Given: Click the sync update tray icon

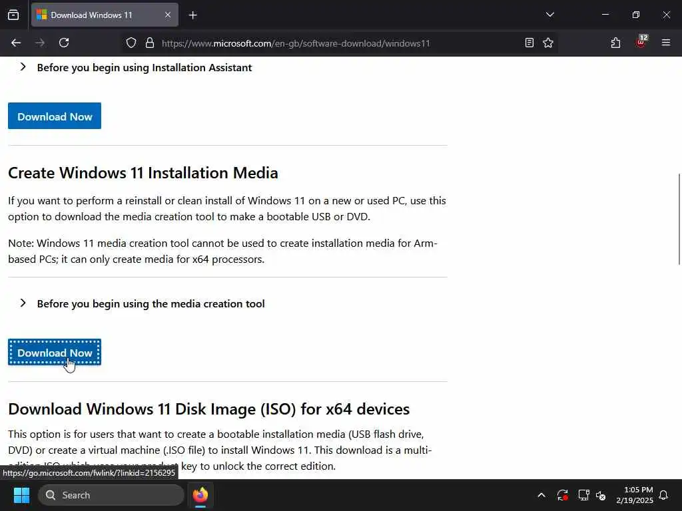Looking at the screenshot, I should [562, 495].
